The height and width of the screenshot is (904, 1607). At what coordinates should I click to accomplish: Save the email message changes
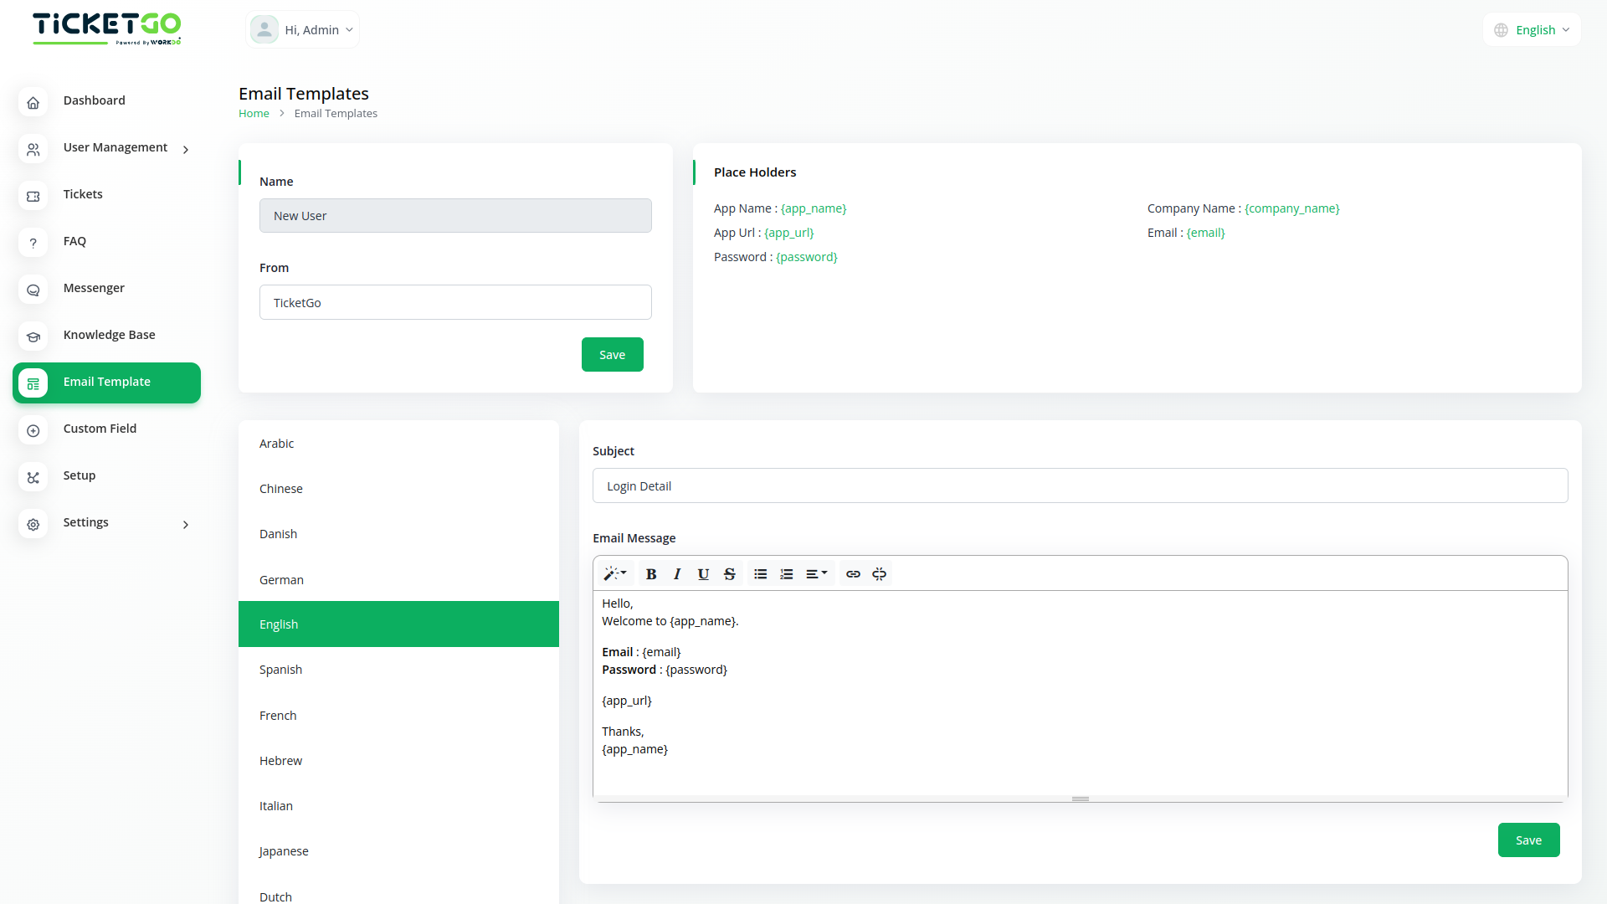[1528, 840]
